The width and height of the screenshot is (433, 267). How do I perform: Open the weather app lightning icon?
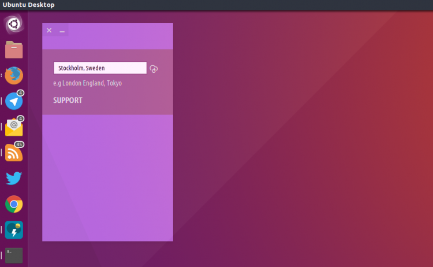pos(14,229)
